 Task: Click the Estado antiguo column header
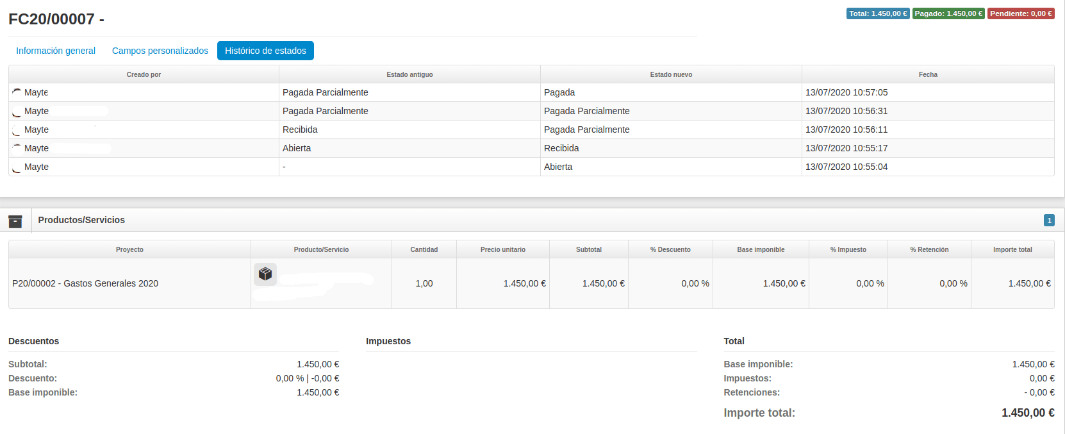coord(409,74)
